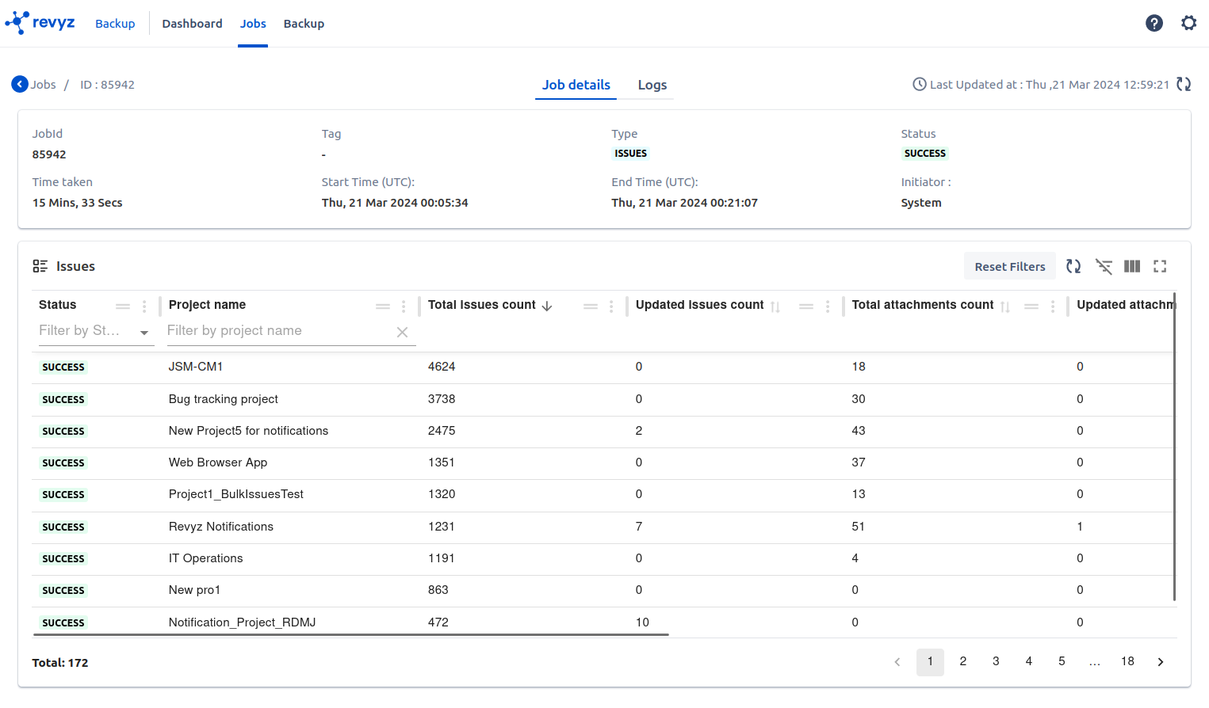The height and width of the screenshot is (708, 1209).
Task: Grab Total attachments count drag handle
Action: pyautogui.click(x=1031, y=306)
